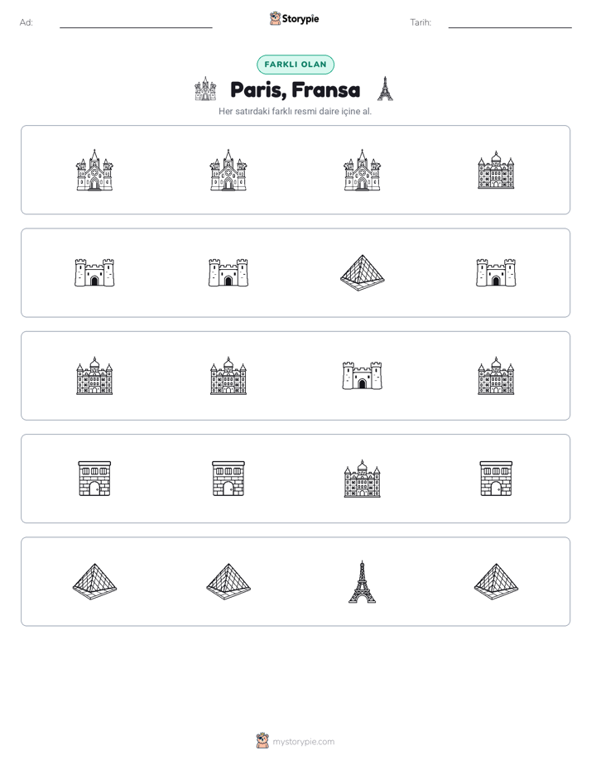
Task: Pick the castle gate in row three
Action: [363, 375]
